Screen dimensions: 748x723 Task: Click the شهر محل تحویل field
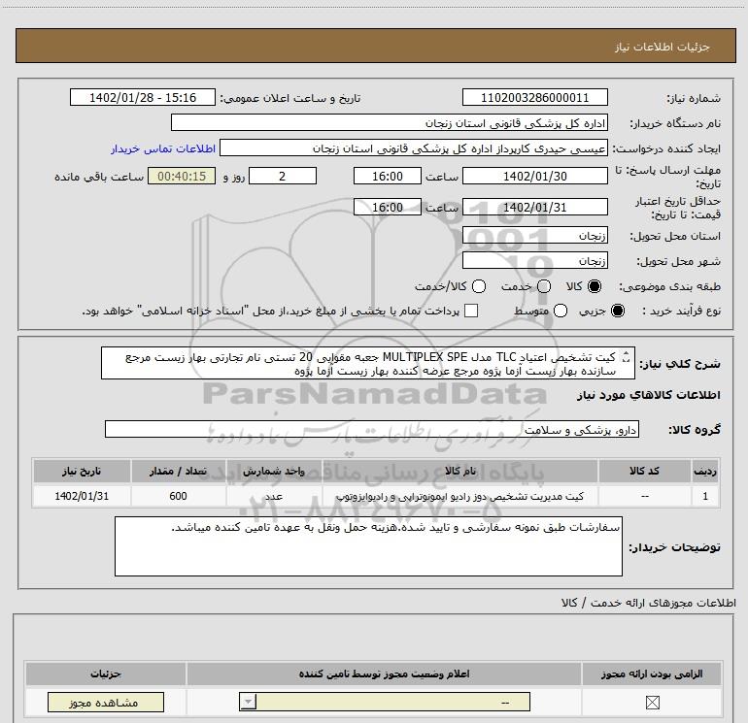coord(534,260)
